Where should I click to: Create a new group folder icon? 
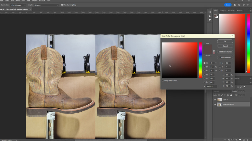(x=240, y=140)
